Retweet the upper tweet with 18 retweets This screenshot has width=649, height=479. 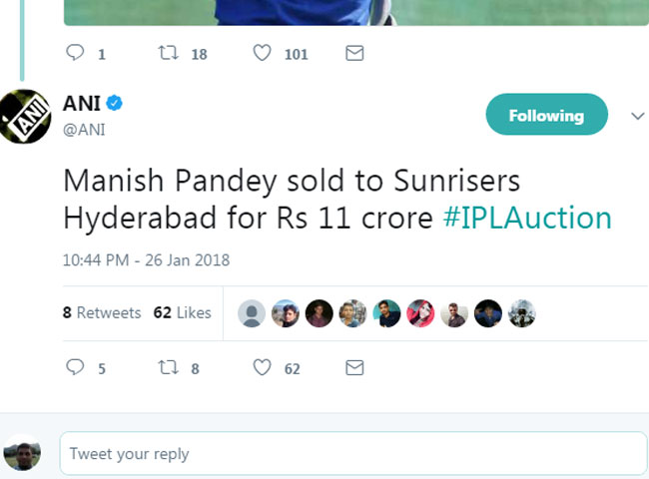click(169, 53)
